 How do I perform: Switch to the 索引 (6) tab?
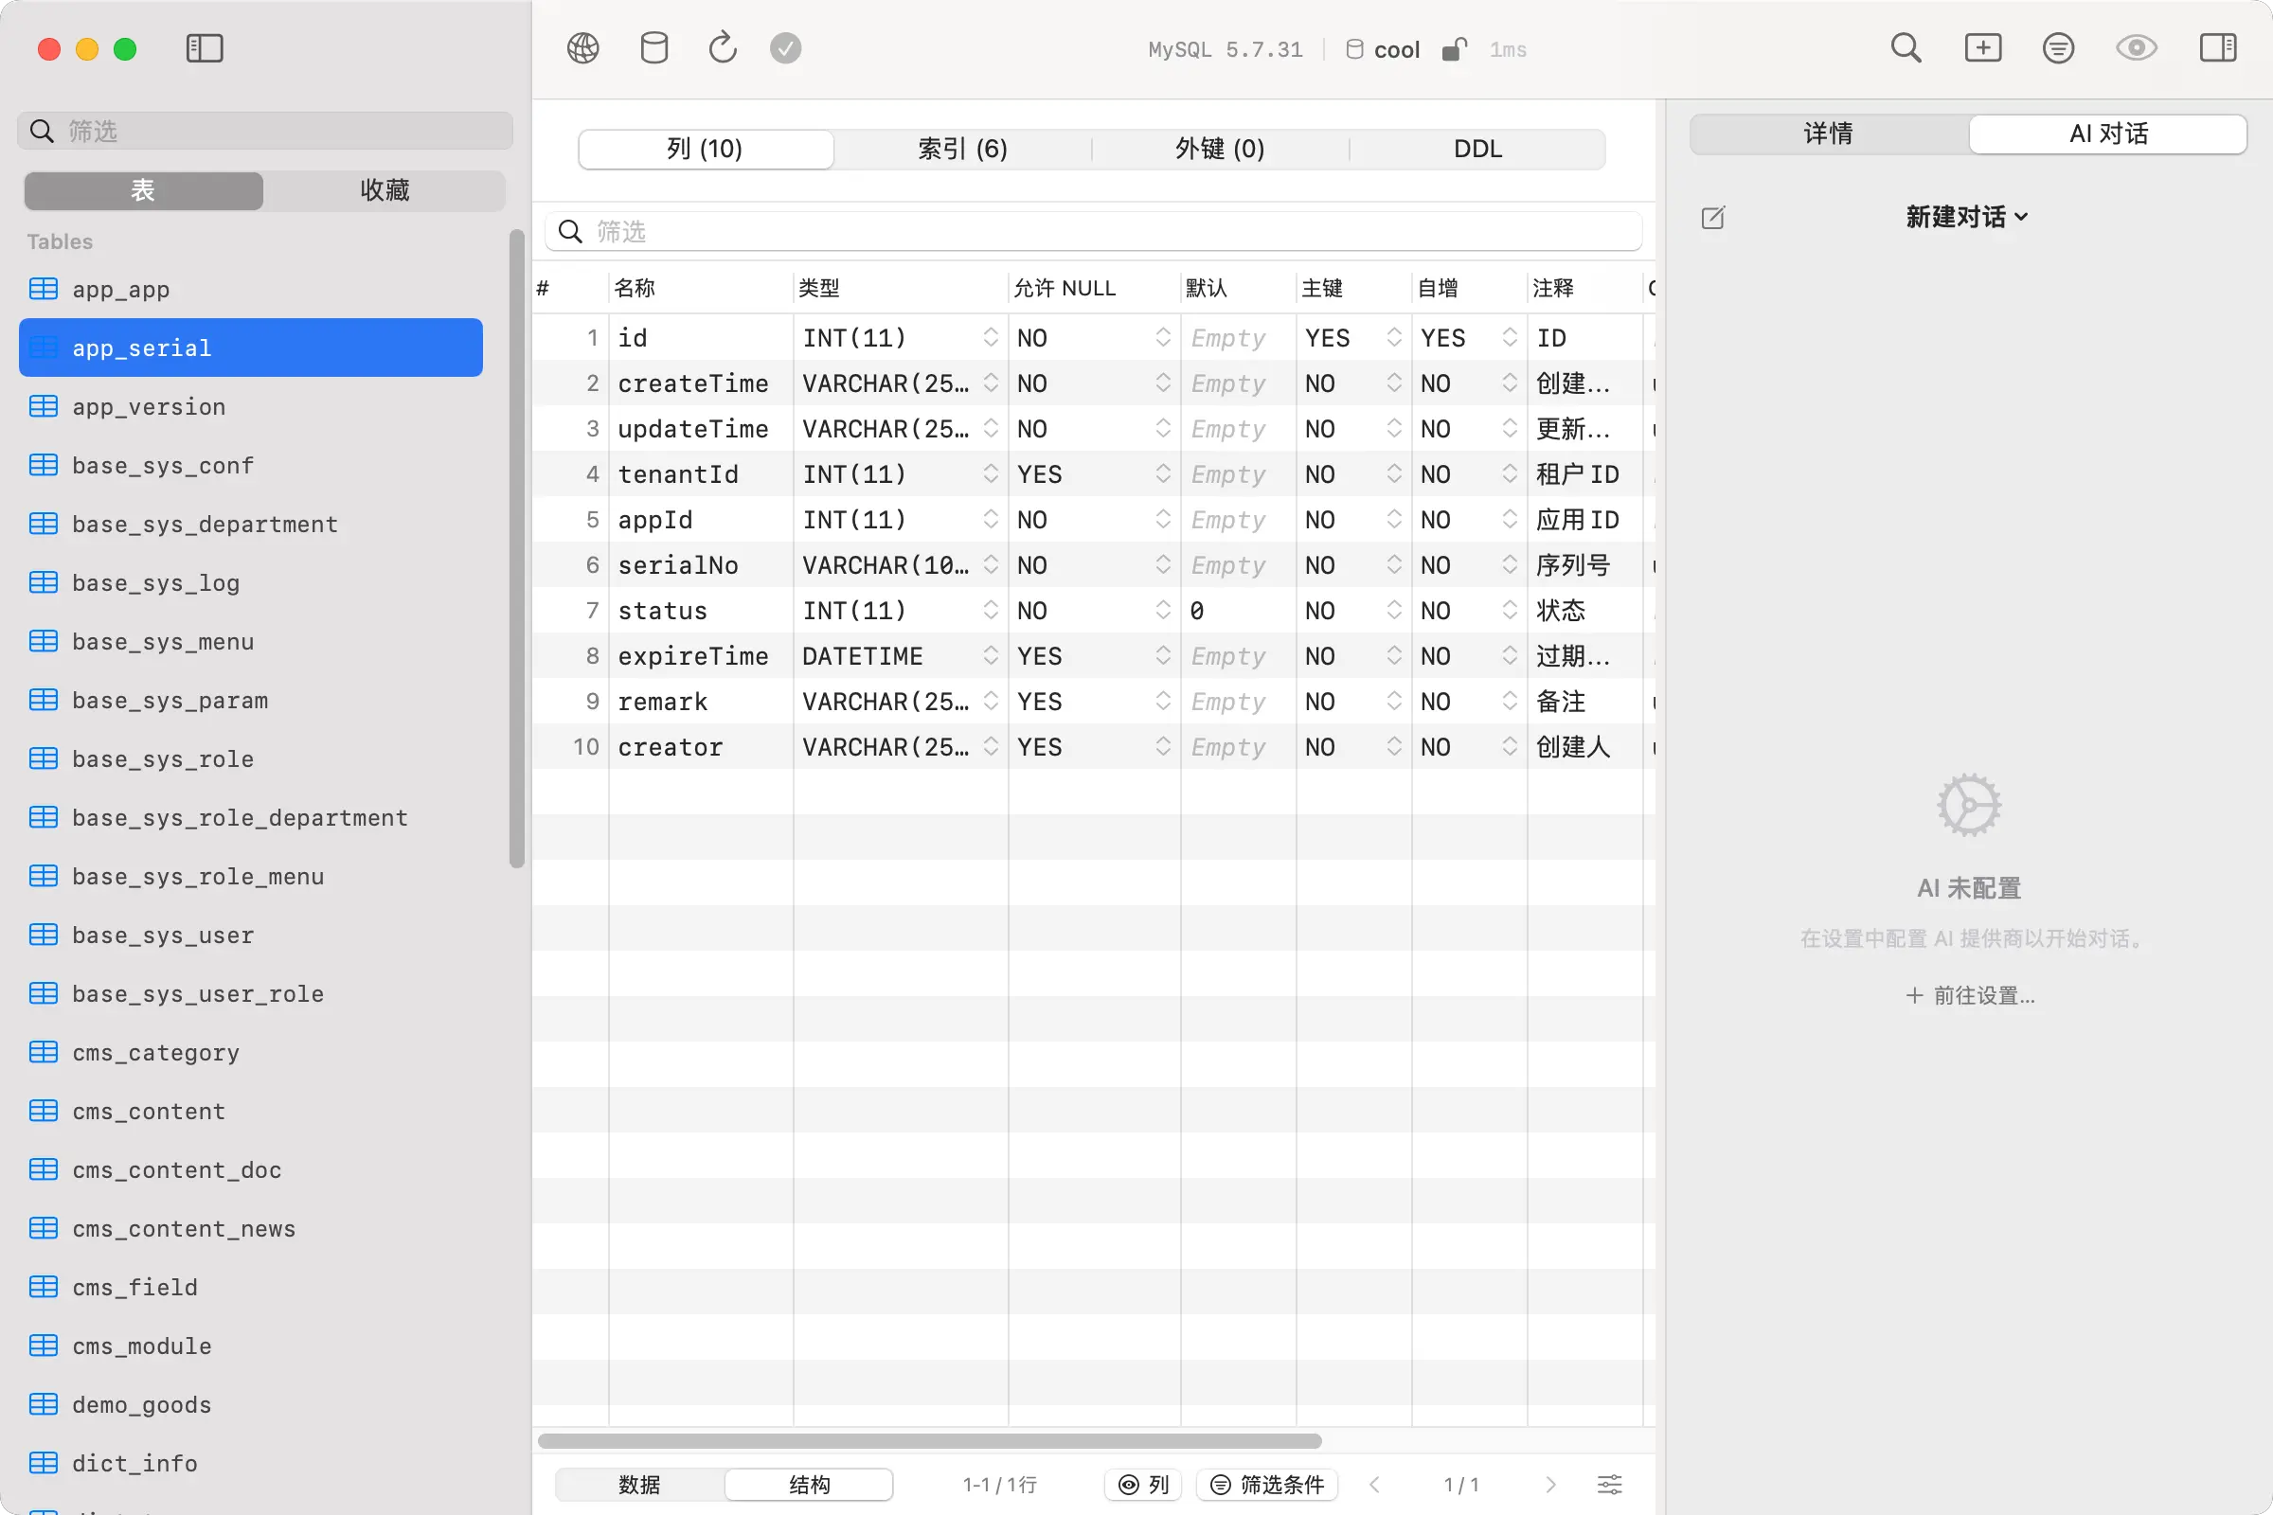[962, 149]
